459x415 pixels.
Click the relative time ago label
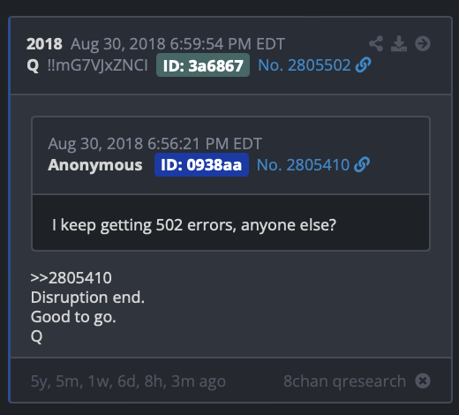pos(128,381)
